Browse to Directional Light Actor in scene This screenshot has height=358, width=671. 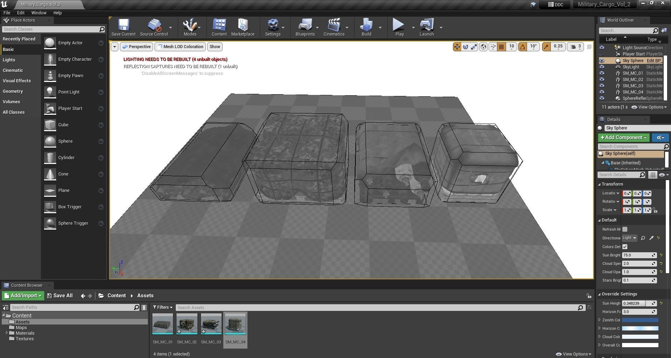[643, 238]
